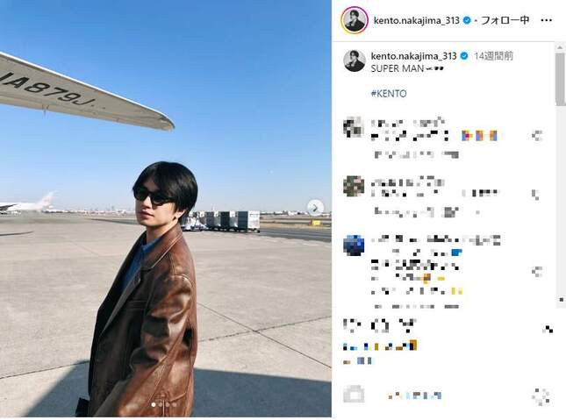
Task: Click kento.nakajima_313 username in the caption
Action: coord(413,56)
